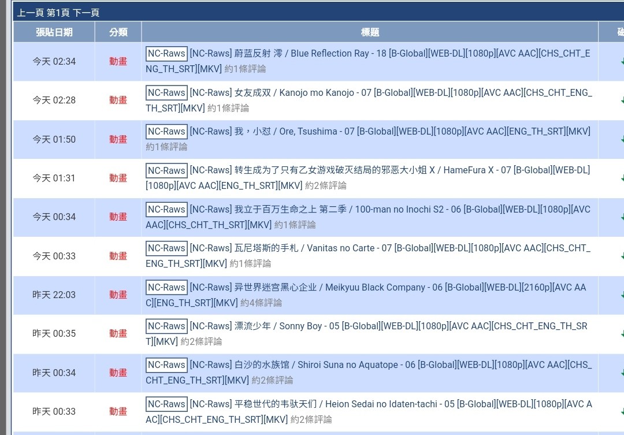Open 動畫 category in 昨天 22:03 row
Image resolution: width=624 pixels, height=435 pixels.
pyautogui.click(x=118, y=295)
